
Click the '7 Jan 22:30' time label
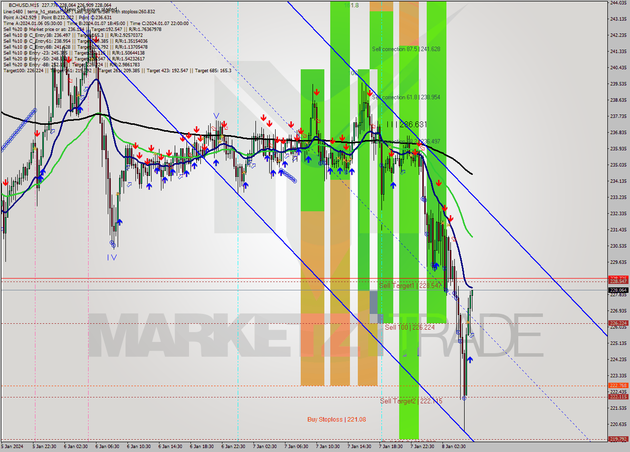pyautogui.click(x=422, y=447)
